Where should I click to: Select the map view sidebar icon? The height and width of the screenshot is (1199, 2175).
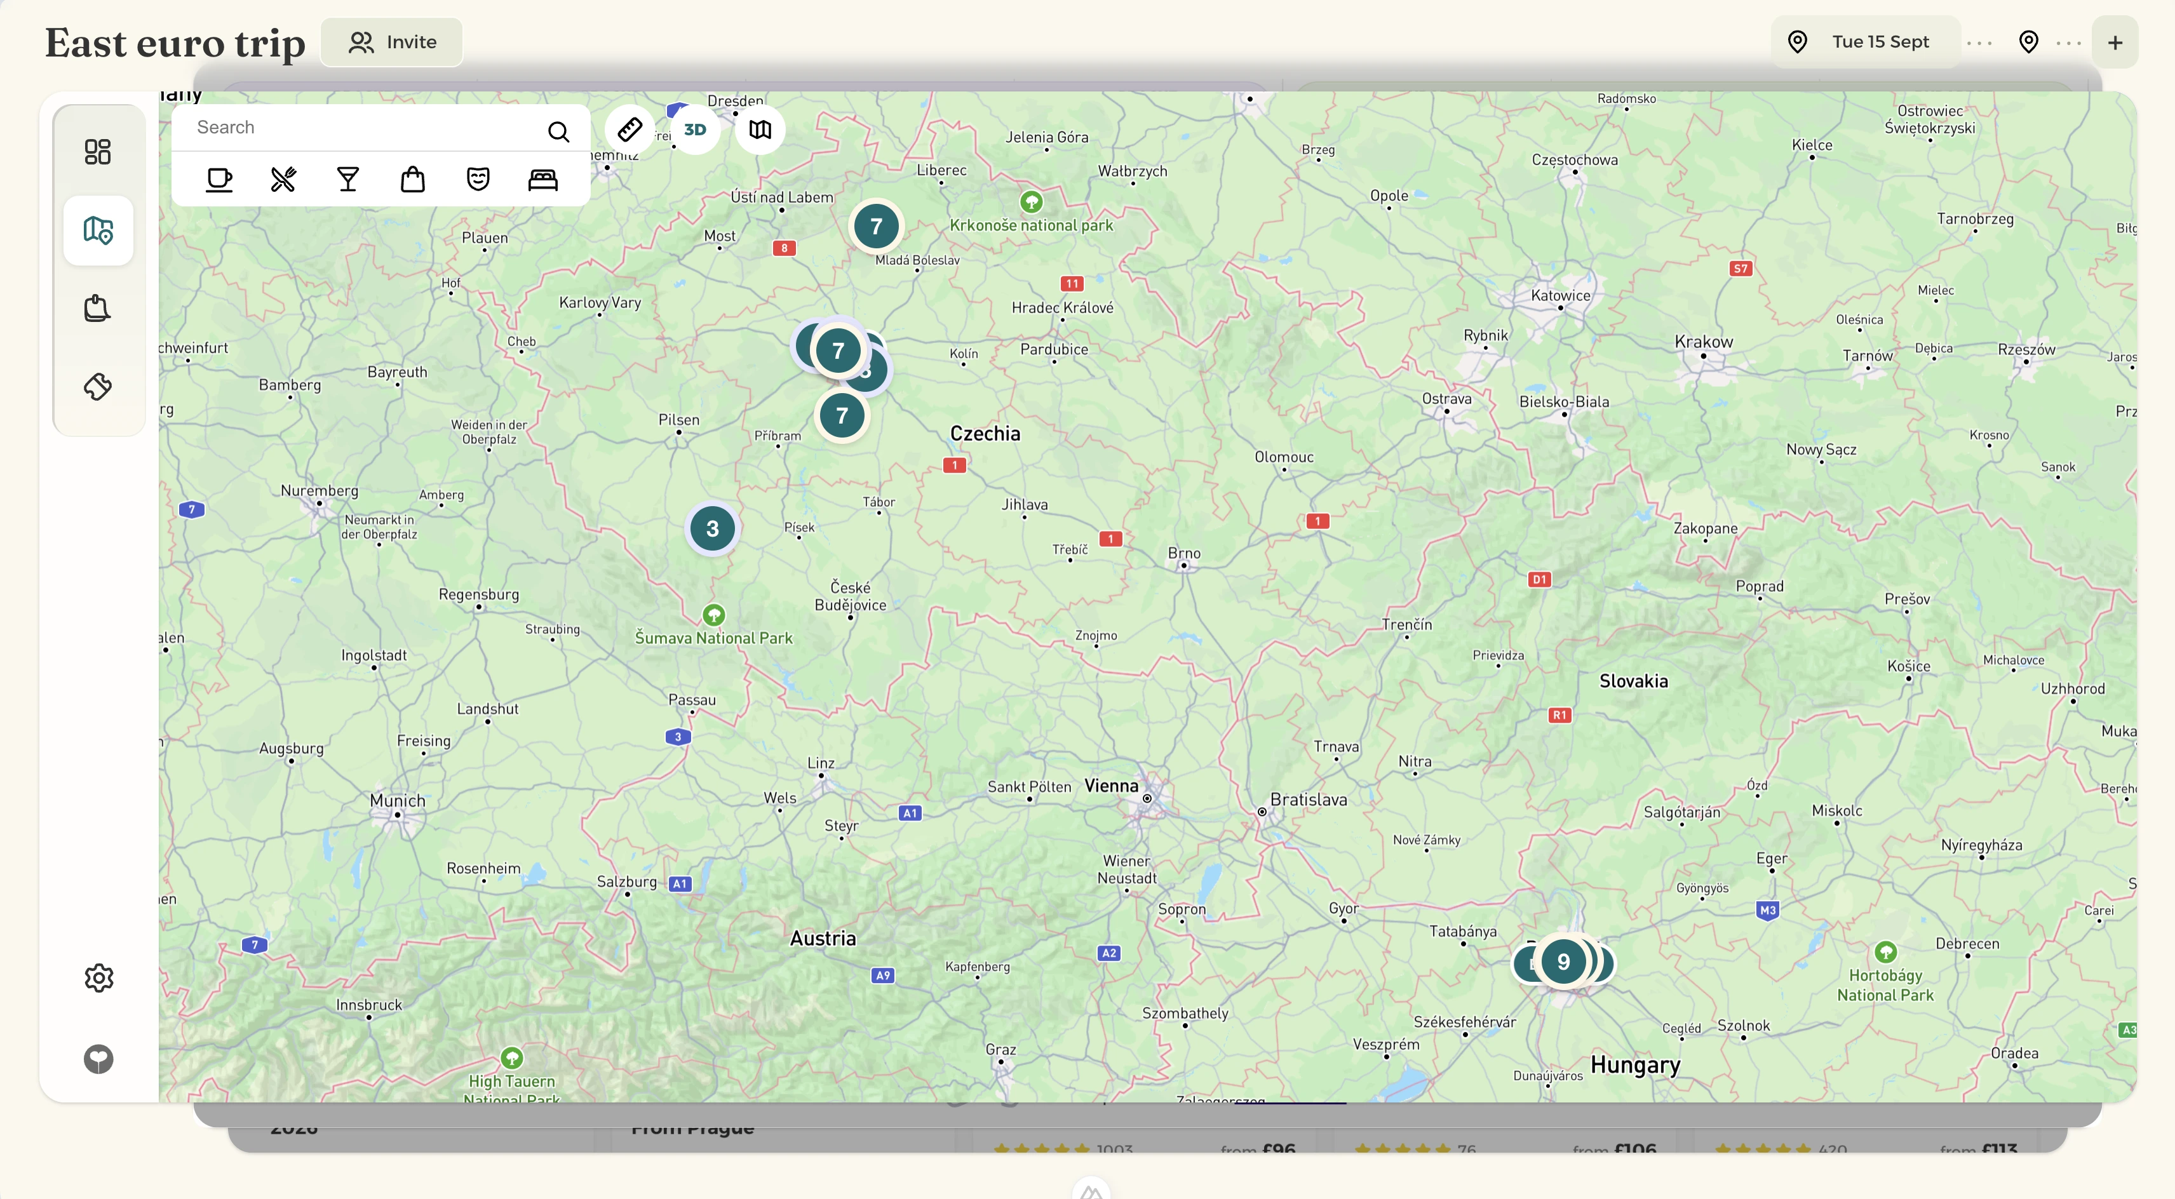[x=98, y=230]
